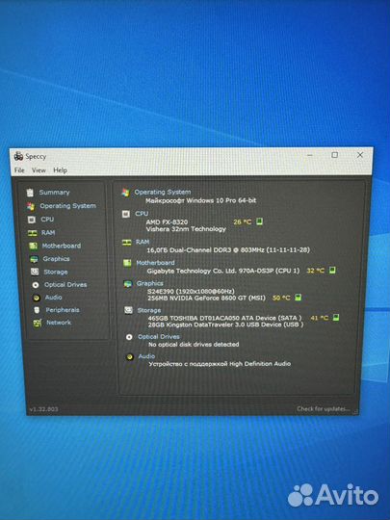
Task: Click the Optical Drives disc icon in summary pane
Action: 129,337
